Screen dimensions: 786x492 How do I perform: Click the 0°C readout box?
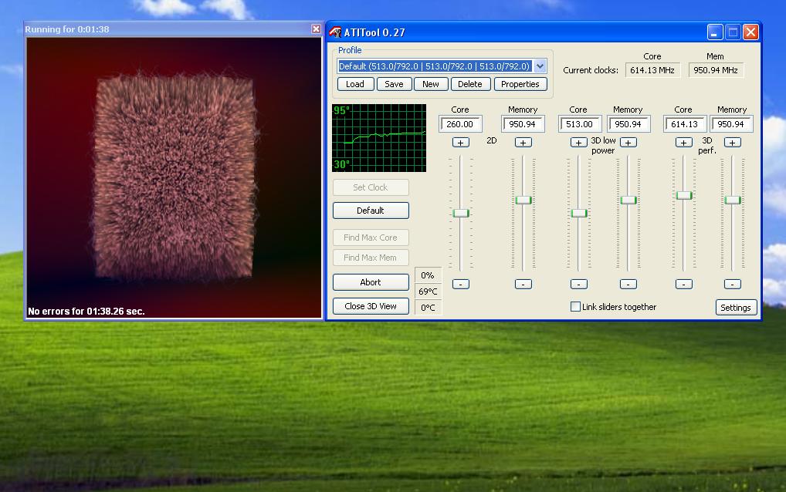click(428, 308)
